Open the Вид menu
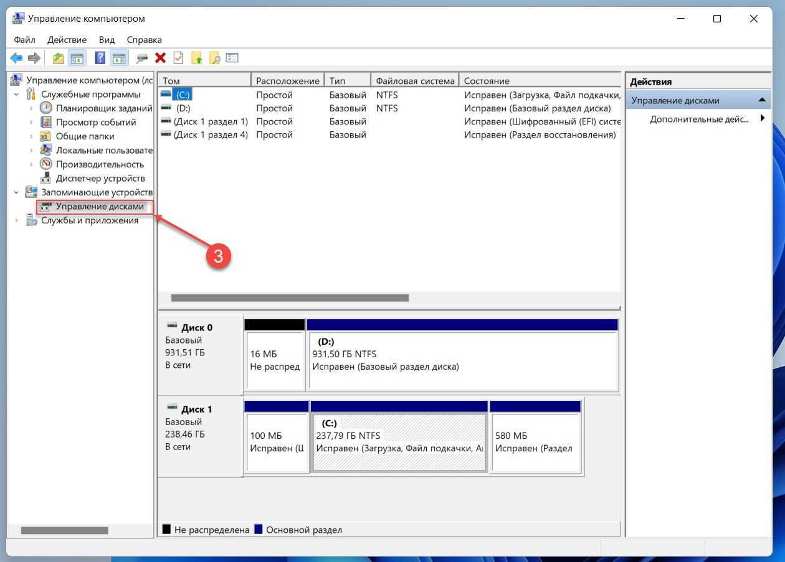Screen dimensions: 785x562 pos(107,40)
